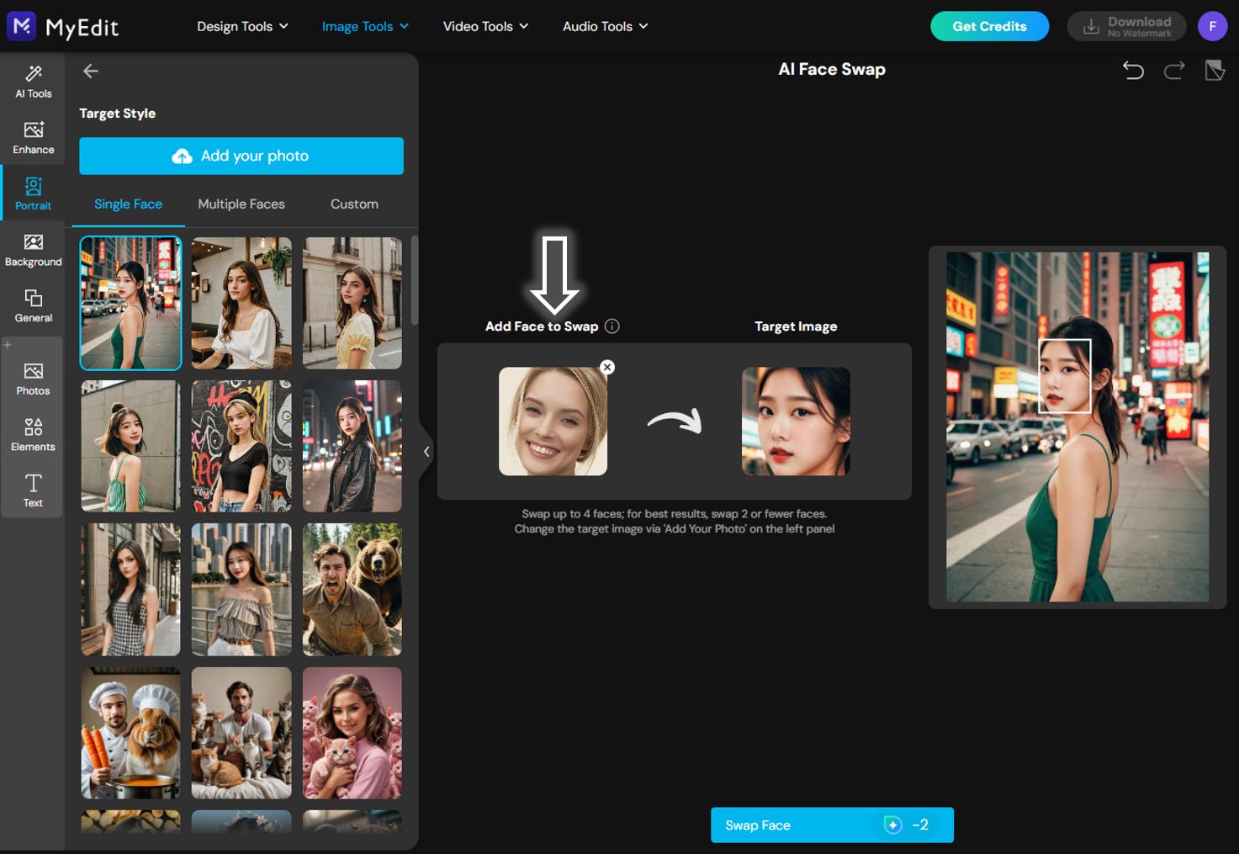1239x854 pixels.
Task: Switch to the Multiple Faces tab
Action: tap(241, 204)
